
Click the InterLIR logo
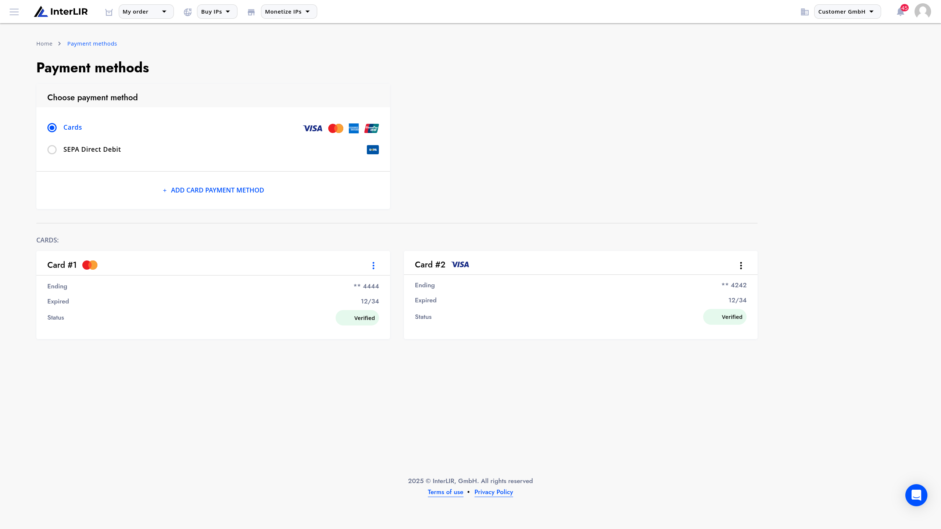[61, 12]
